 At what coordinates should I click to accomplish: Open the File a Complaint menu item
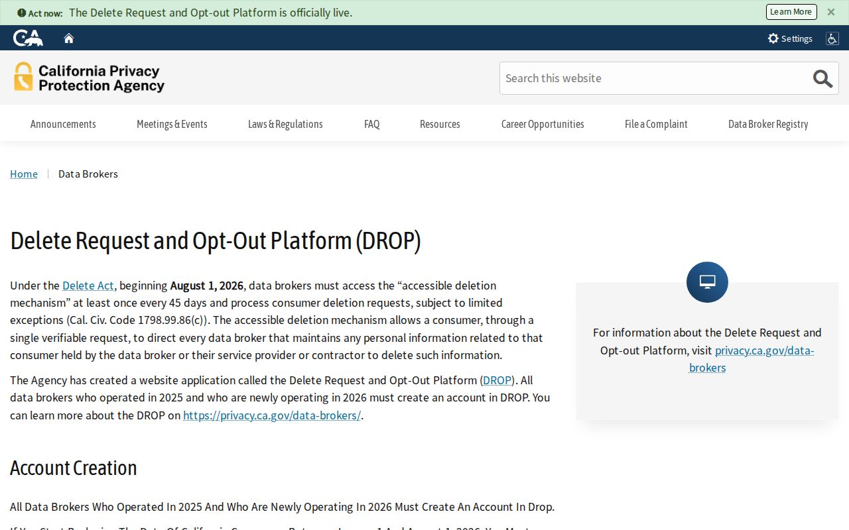pos(656,124)
